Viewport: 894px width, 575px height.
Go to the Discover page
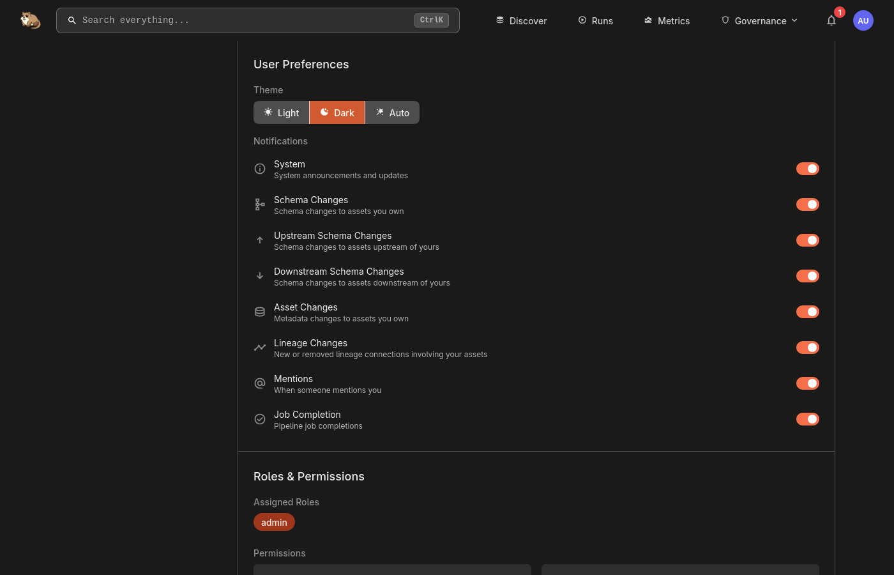[x=521, y=20]
